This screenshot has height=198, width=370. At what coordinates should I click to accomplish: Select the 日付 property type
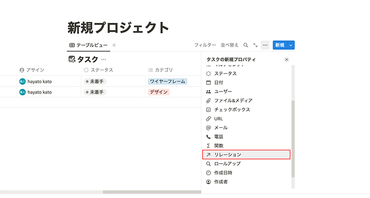pos(246,83)
